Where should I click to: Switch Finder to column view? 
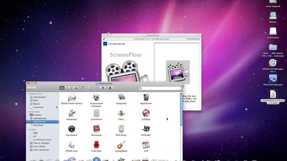point(71,88)
